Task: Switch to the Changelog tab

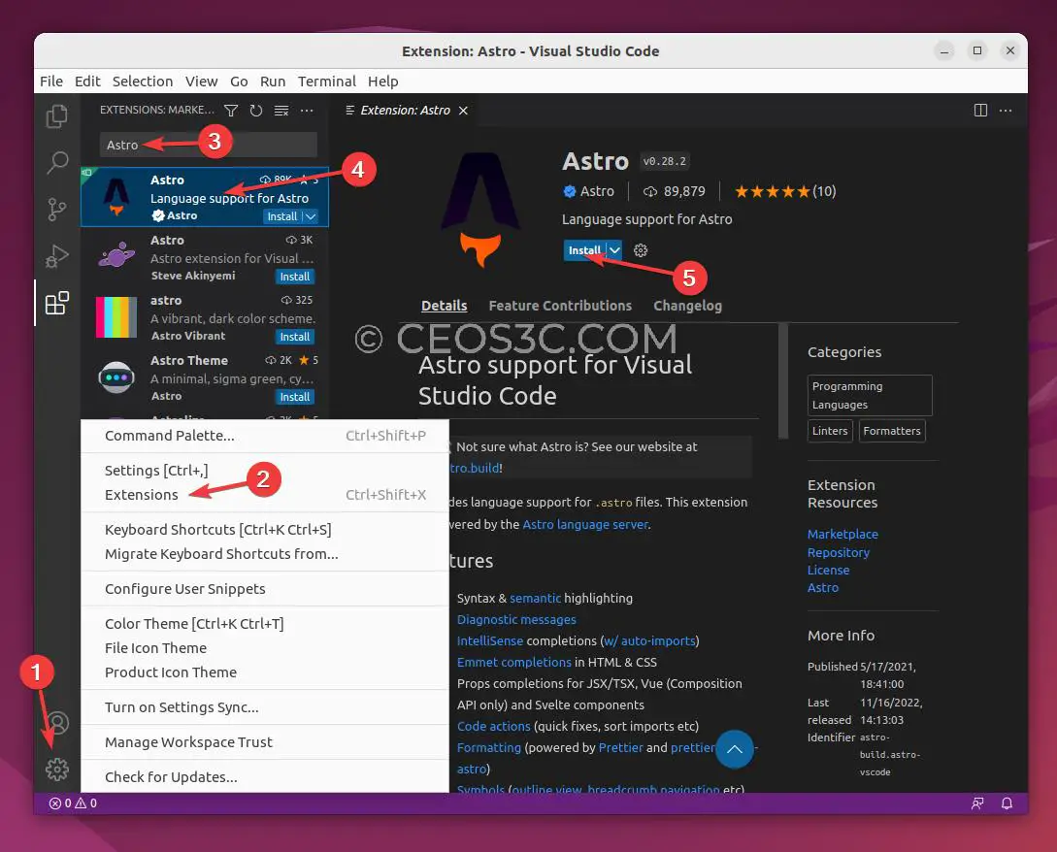Action: click(x=687, y=306)
